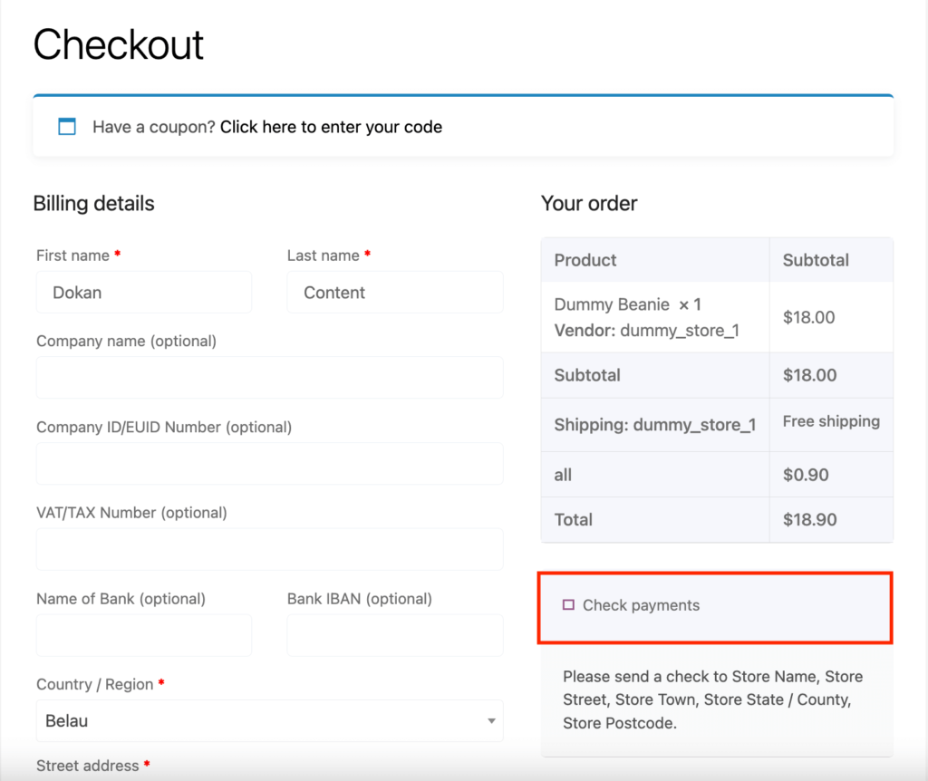The height and width of the screenshot is (781, 928).
Task: Click the 'Checkout' page title
Action: pyautogui.click(x=119, y=44)
